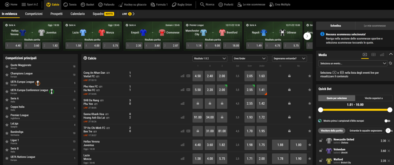Open Crea Multipla builder
394x165 pixels.
tap(280, 5)
